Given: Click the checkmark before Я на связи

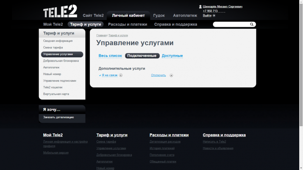Looking at the screenshot, I should 100,75.
